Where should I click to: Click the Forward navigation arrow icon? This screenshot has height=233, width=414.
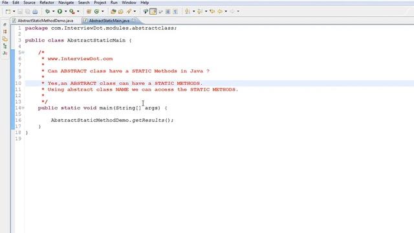pyautogui.click(x=232, y=12)
